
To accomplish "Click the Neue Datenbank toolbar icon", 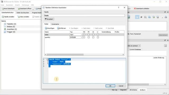I will pos(3,9).
